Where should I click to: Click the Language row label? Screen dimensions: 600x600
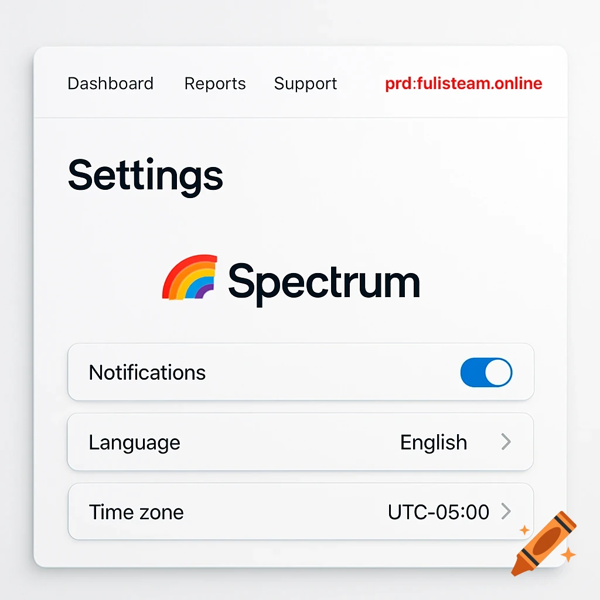[134, 442]
